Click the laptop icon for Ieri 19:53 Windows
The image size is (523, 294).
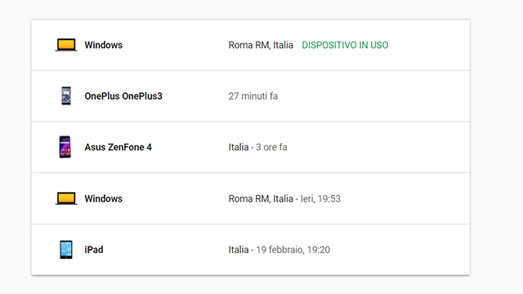(66, 198)
